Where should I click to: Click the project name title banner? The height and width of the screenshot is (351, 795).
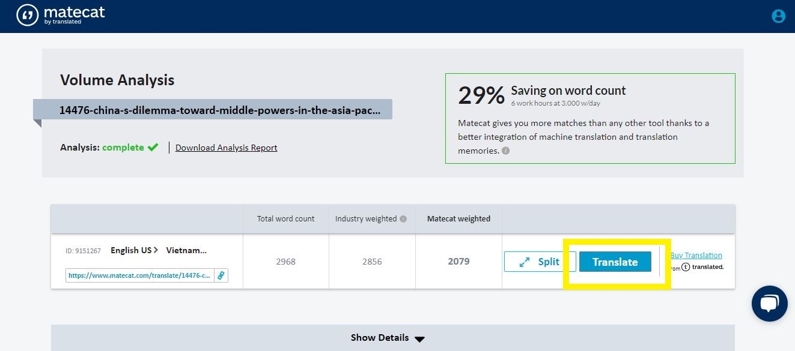(219, 110)
